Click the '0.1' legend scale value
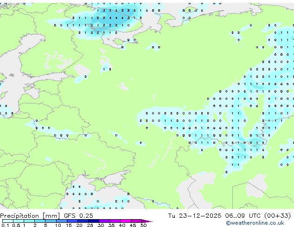The height and width of the screenshot is (227, 294). point(5,225)
